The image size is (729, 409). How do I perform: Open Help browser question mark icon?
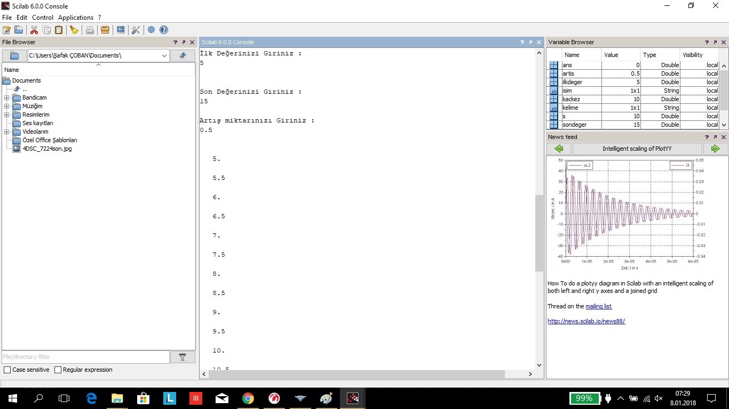coord(164,30)
